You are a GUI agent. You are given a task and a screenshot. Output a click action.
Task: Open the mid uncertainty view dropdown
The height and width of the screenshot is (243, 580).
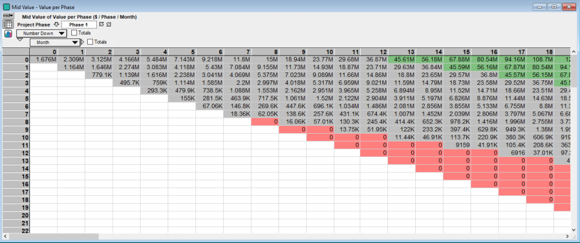[x=8, y=16]
